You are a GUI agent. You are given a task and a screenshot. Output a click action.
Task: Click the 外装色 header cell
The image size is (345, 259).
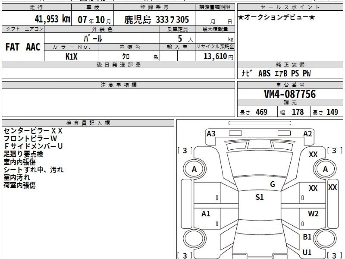[102, 29]
